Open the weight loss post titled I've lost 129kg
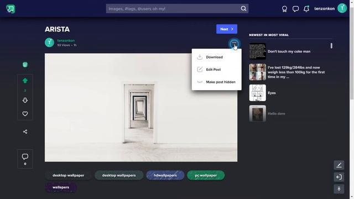Viewport: 354px width, 199px height. pyautogui.click(x=296, y=72)
